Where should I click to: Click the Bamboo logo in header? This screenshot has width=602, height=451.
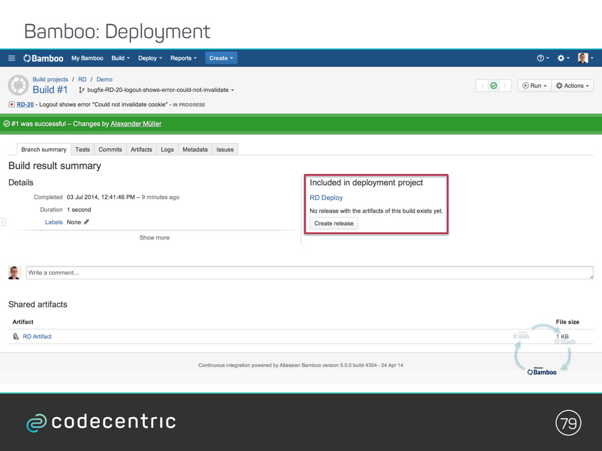pos(43,58)
